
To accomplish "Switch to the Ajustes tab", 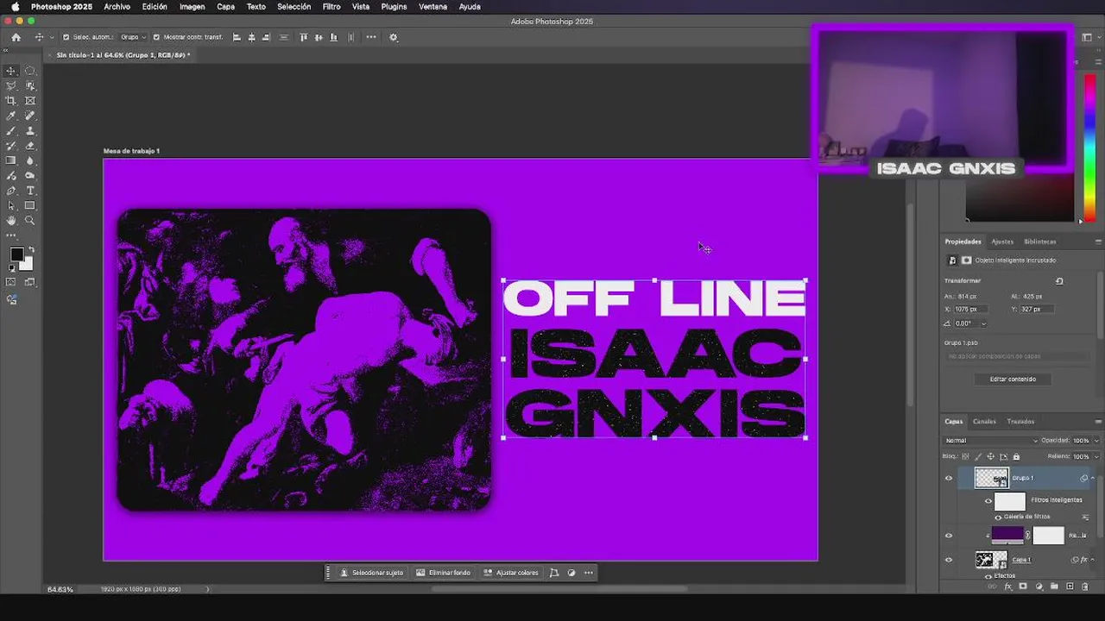I will pyautogui.click(x=1002, y=241).
